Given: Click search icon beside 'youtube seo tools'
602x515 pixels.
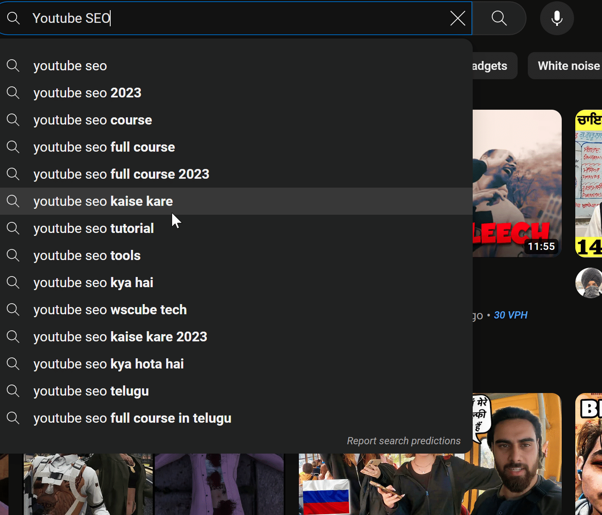Looking at the screenshot, I should click(13, 255).
